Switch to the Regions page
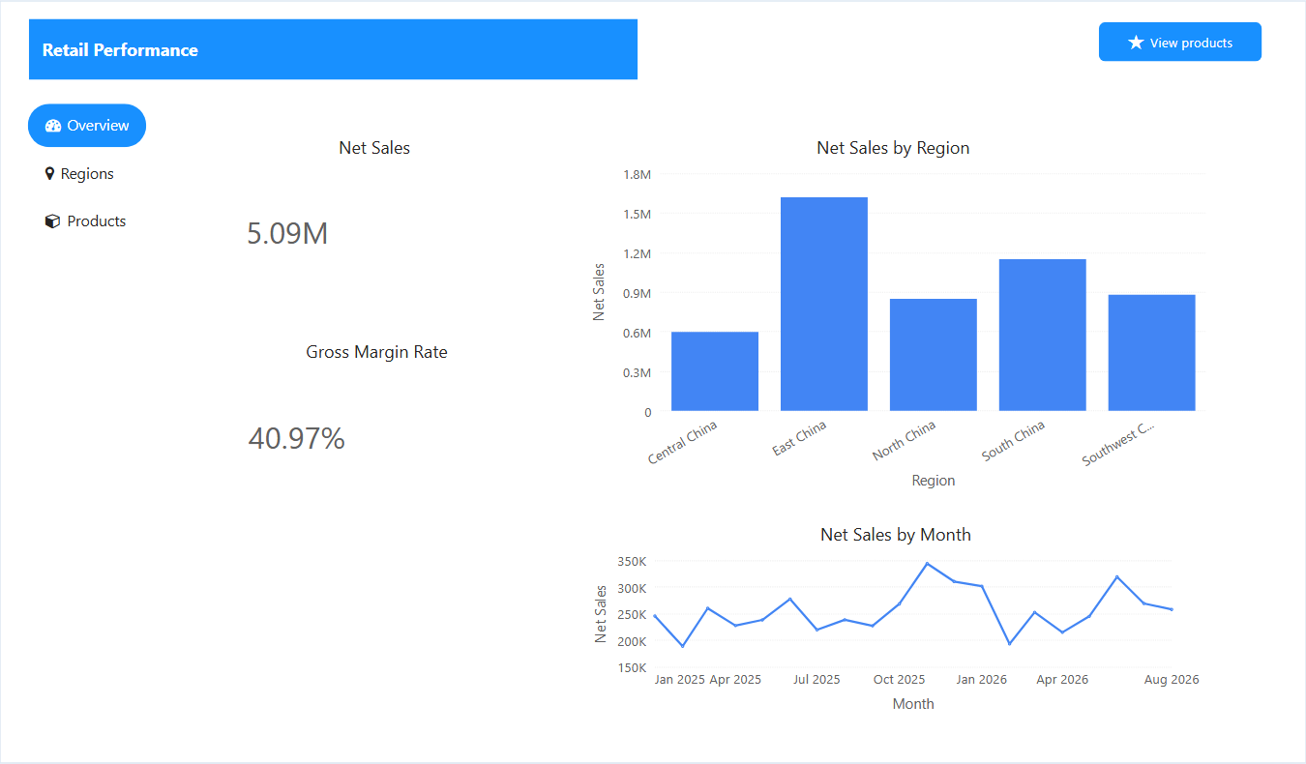Image resolution: width=1306 pixels, height=764 pixels. [x=79, y=174]
